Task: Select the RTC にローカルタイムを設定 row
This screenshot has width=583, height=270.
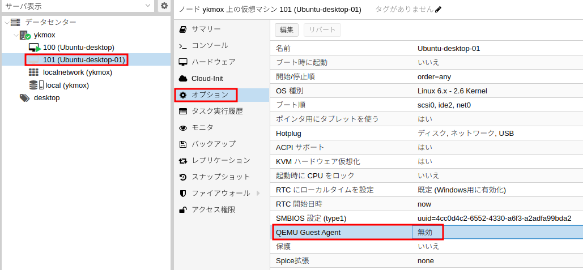Action: (x=427, y=190)
